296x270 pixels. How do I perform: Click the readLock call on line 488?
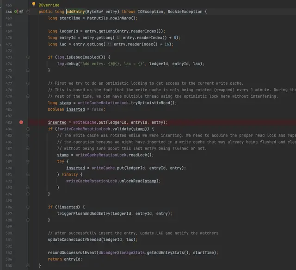click(138, 155)
